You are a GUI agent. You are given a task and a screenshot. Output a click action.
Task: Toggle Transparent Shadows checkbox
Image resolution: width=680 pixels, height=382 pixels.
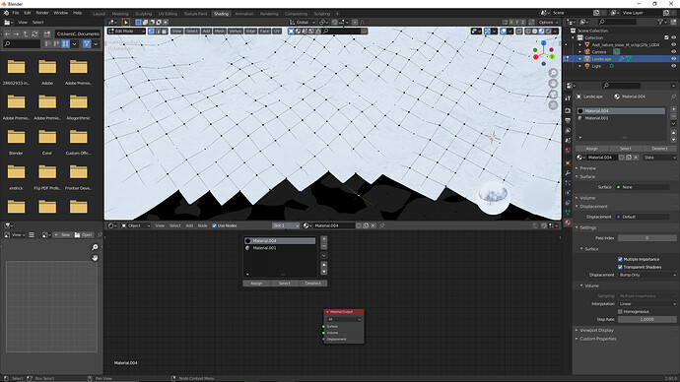point(620,267)
